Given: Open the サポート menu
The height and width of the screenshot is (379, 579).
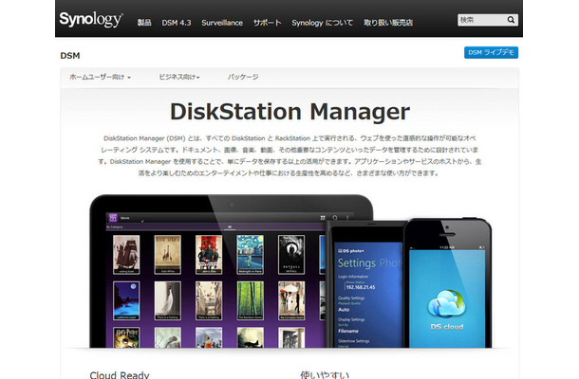Looking at the screenshot, I should pyautogui.click(x=268, y=23).
